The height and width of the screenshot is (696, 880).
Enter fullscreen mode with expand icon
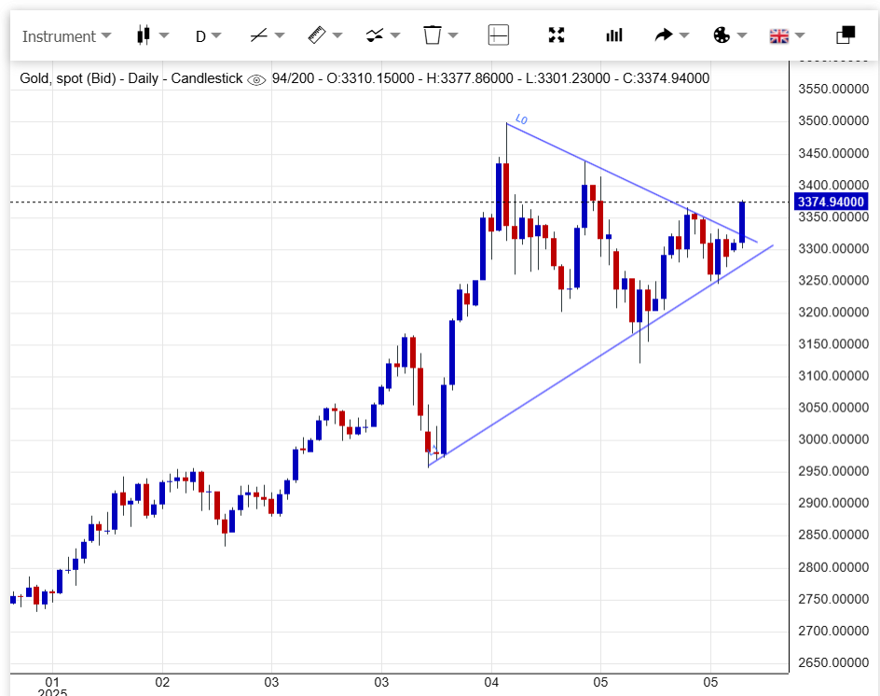(557, 35)
